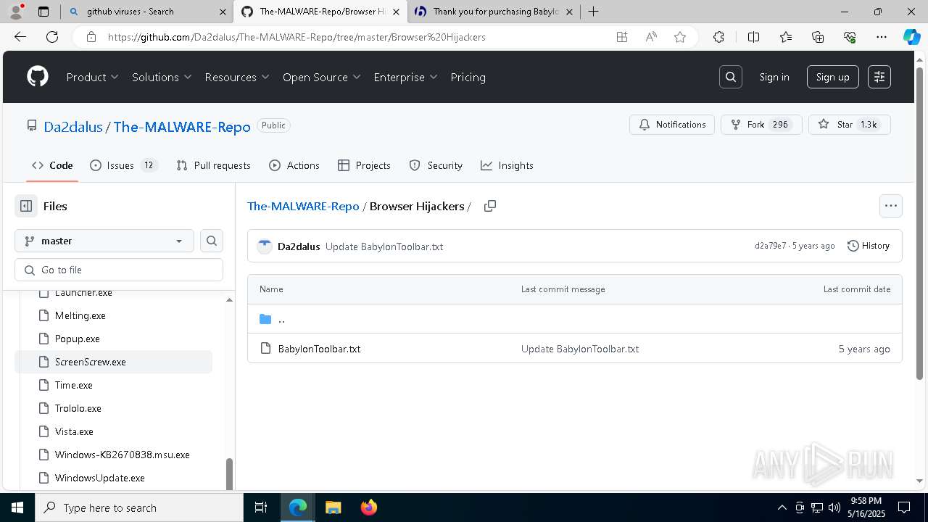Click the file tree scrollbar thumb
928x522 pixels.
click(x=230, y=473)
